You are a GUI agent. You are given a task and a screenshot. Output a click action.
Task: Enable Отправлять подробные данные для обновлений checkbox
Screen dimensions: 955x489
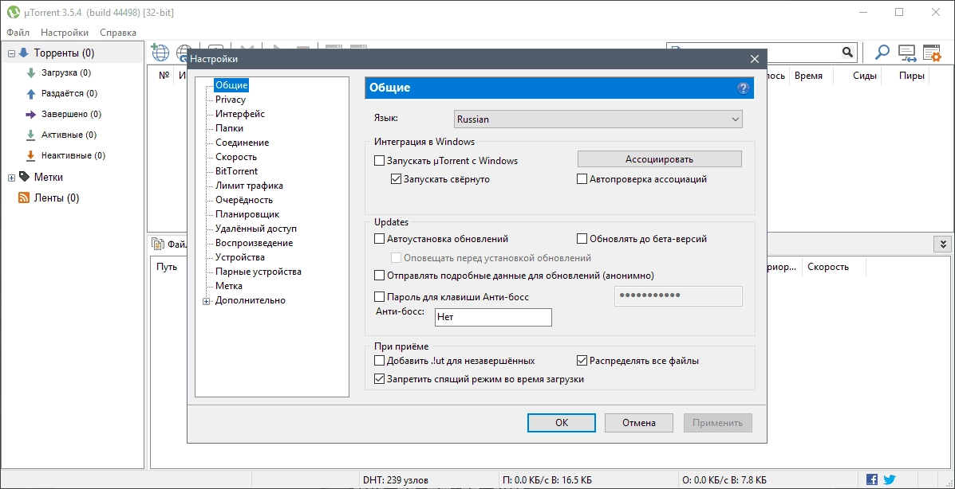(x=380, y=276)
